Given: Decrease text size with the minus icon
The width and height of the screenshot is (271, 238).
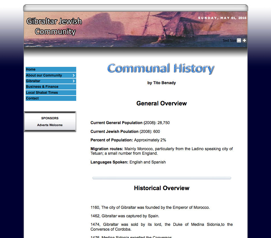Looking at the screenshot, I should click(x=239, y=40).
